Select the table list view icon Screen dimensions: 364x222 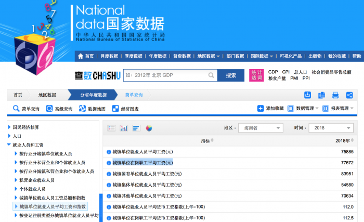(111, 128)
